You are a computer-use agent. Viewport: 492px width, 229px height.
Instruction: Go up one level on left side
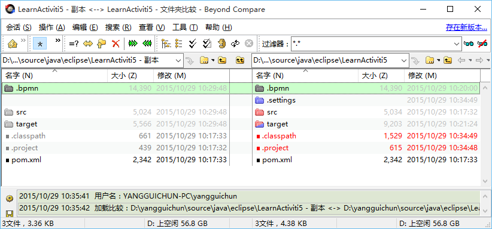pyautogui.click(x=222, y=60)
